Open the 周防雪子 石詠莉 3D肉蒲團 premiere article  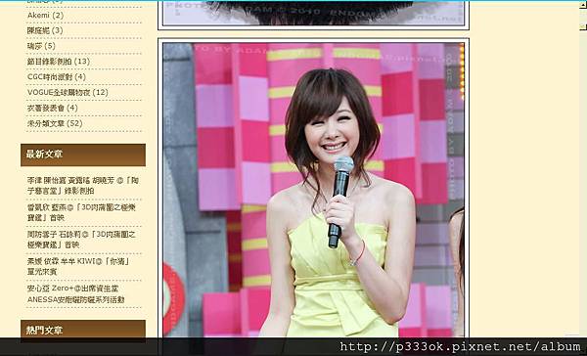pos(81,240)
